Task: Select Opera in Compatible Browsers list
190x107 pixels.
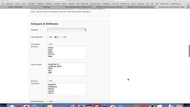Action: click(50, 52)
